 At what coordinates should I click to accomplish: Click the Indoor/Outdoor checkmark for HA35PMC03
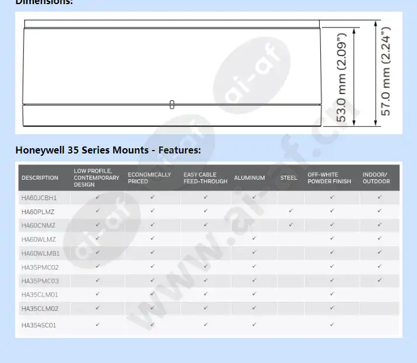click(x=380, y=280)
